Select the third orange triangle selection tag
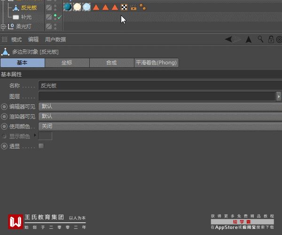 pyautogui.click(x=115, y=8)
